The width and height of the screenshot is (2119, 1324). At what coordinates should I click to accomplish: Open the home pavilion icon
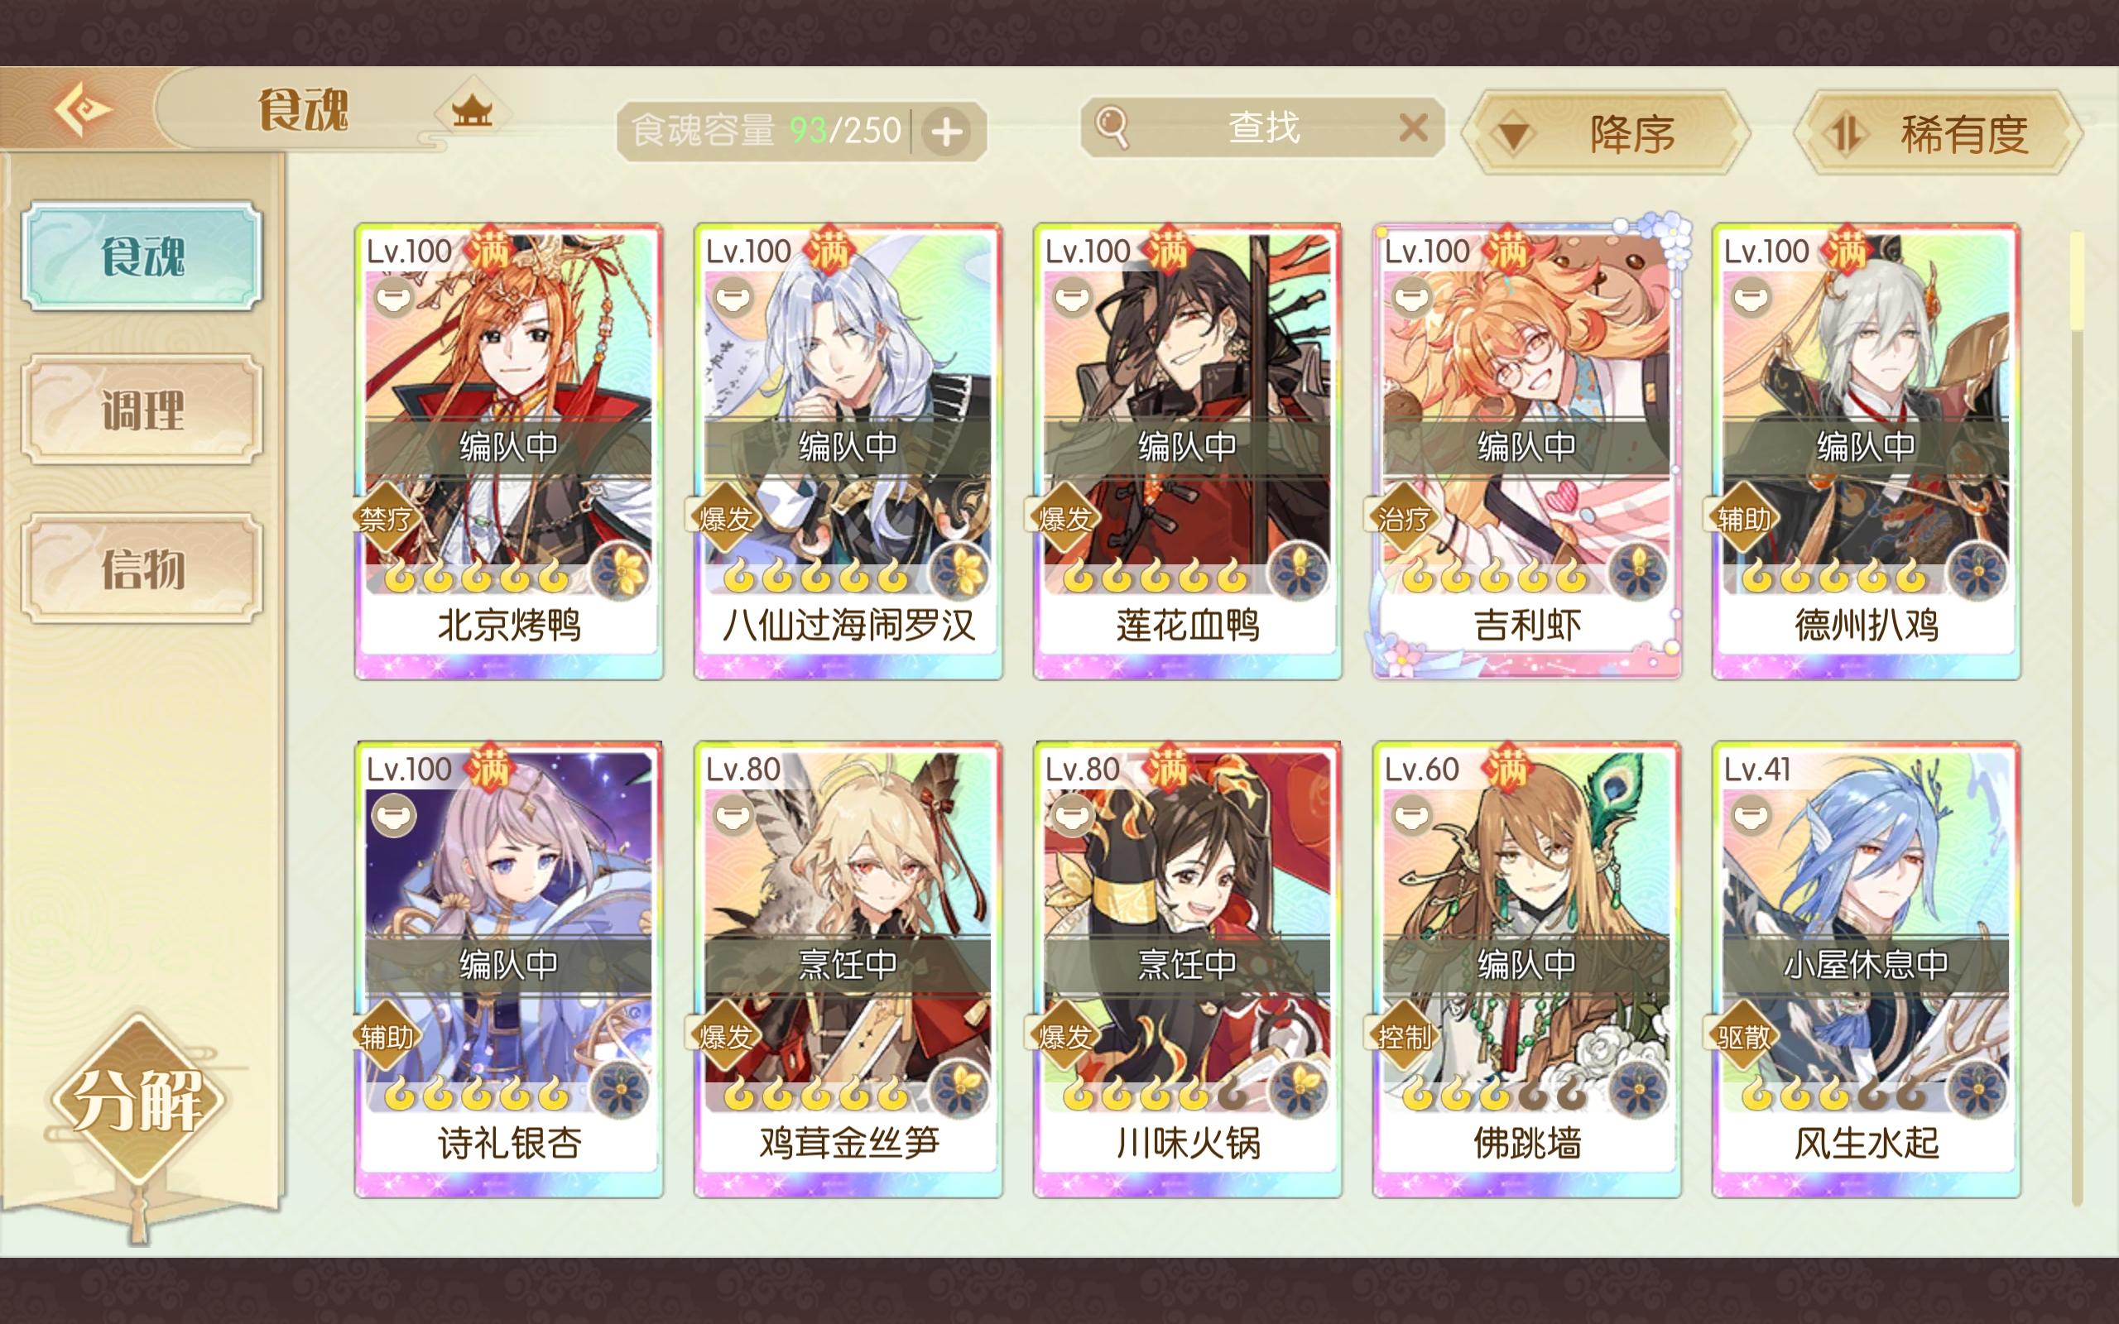[472, 111]
